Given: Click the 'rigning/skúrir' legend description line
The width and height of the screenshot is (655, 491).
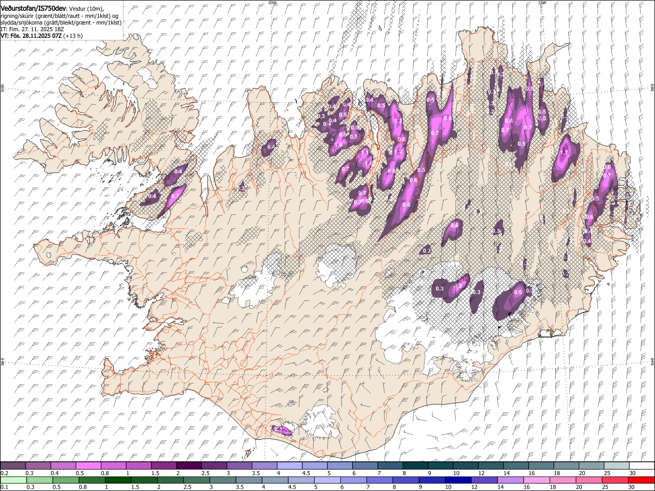Looking at the screenshot, I should (60, 16).
